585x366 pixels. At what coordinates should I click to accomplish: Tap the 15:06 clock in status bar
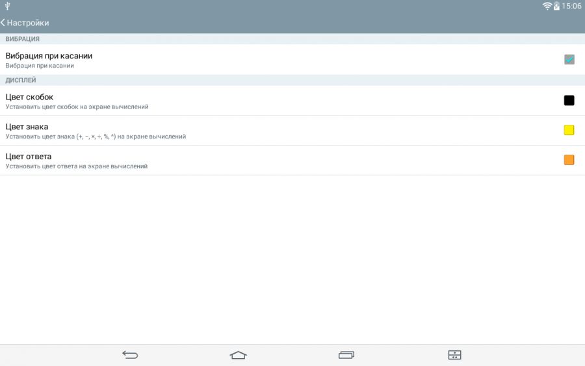571,7
